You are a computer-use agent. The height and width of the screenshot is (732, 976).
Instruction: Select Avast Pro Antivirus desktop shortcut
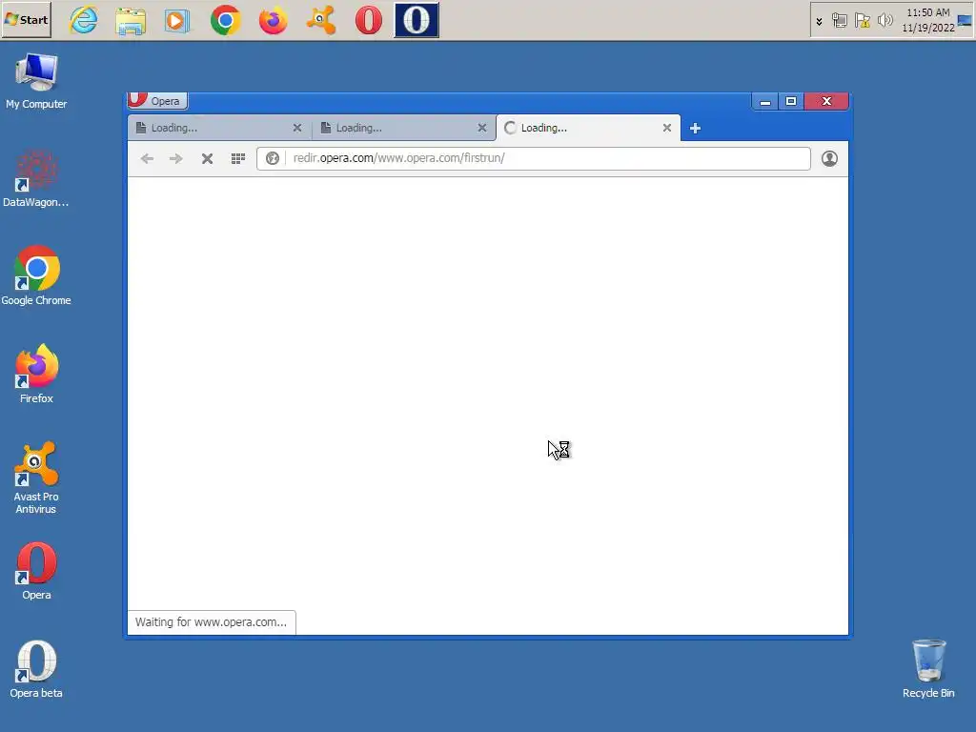(36, 478)
